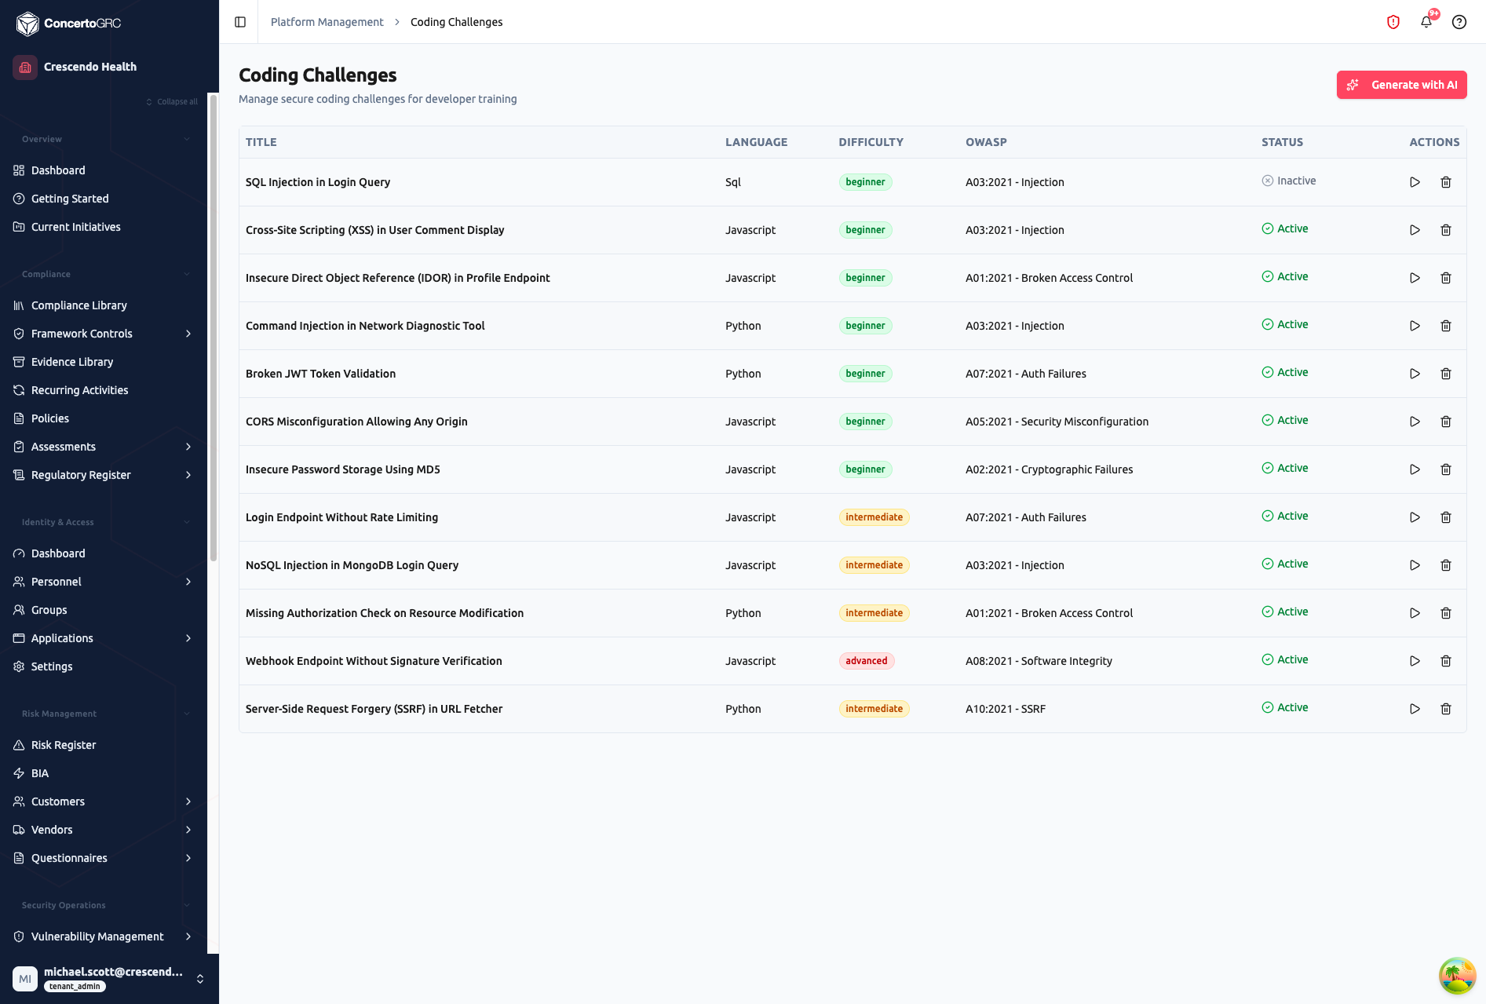
Task: Toggle the sidebar panel icon
Action: pos(240,22)
